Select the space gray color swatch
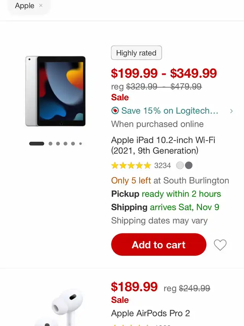Viewport: 244px width, 326px height. (189, 166)
